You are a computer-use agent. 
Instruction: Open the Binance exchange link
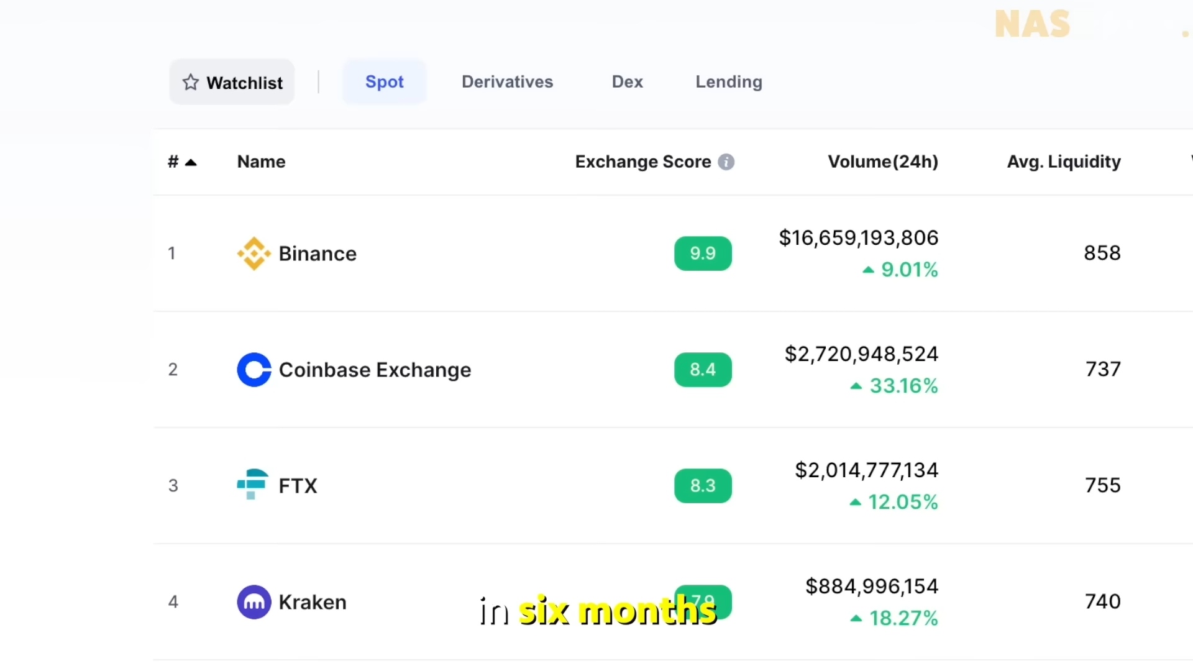click(x=318, y=253)
